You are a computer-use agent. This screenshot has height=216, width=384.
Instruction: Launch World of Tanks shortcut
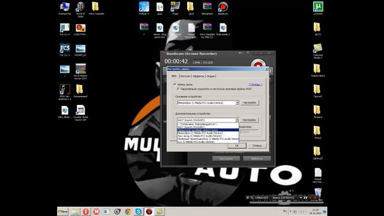[x=80, y=10]
